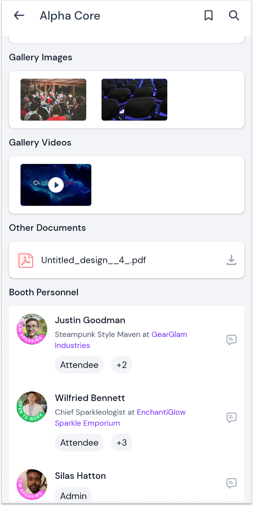Expand Wilfried Bennett's +3 tags
This screenshot has width=253, height=506.
tap(121, 442)
